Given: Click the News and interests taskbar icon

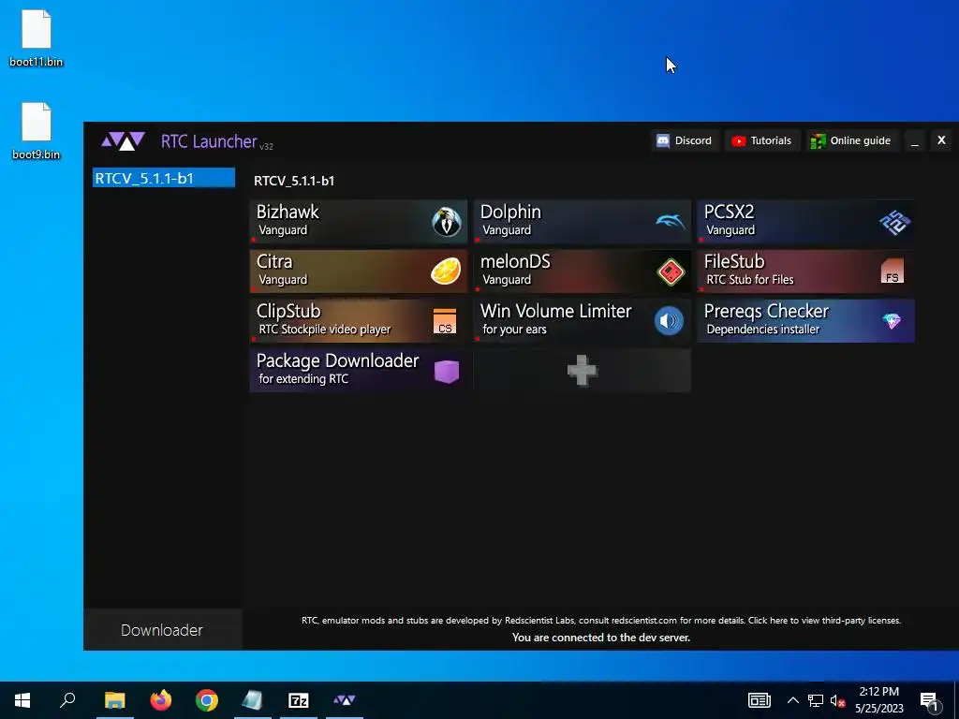Looking at the screenshot, I should pyautogui.click(x=759, y=700).
